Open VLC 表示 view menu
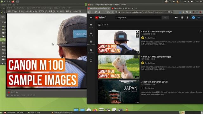Screen dimensions: 203x114 point(69,11)
